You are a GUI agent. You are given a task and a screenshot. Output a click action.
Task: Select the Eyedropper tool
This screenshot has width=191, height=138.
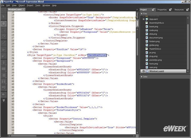[4, 43]
